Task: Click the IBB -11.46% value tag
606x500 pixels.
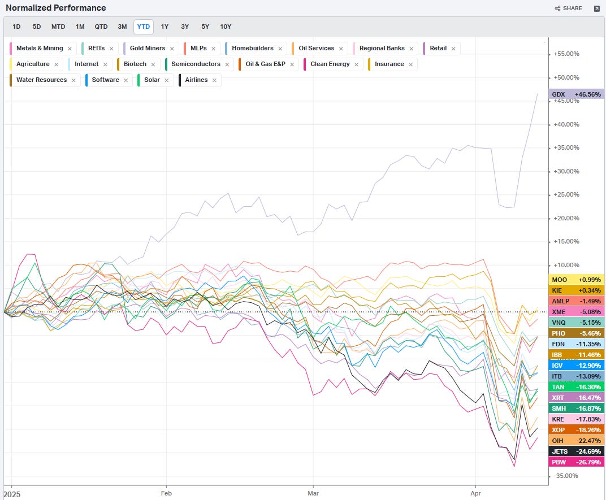Action: (x=576, y=355)
